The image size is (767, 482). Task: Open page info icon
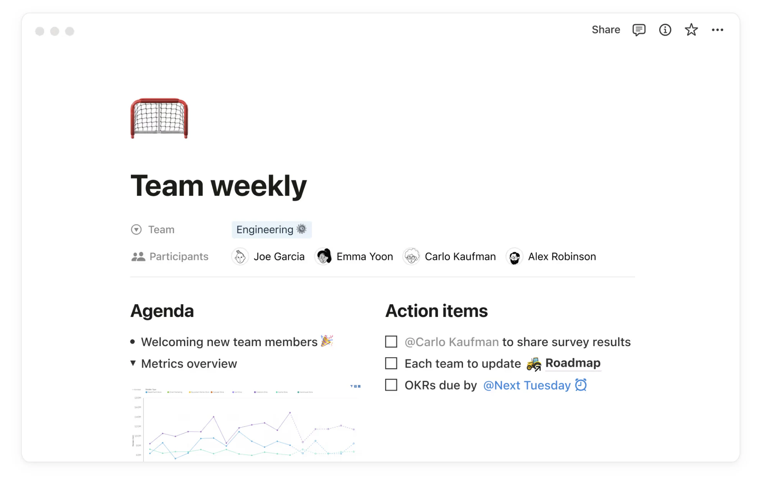[665, 30]
